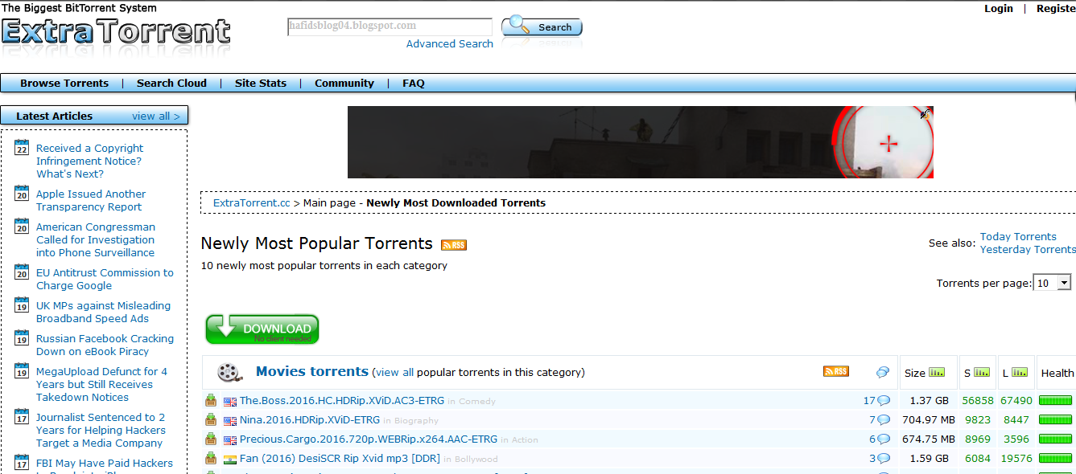This screenshot has height=474, width=1076.
Task: Click calendar icon for MegaUpload Defunct article
Action: point(22,370)
